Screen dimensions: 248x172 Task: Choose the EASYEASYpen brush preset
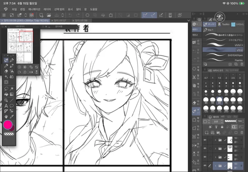point(223,55)
